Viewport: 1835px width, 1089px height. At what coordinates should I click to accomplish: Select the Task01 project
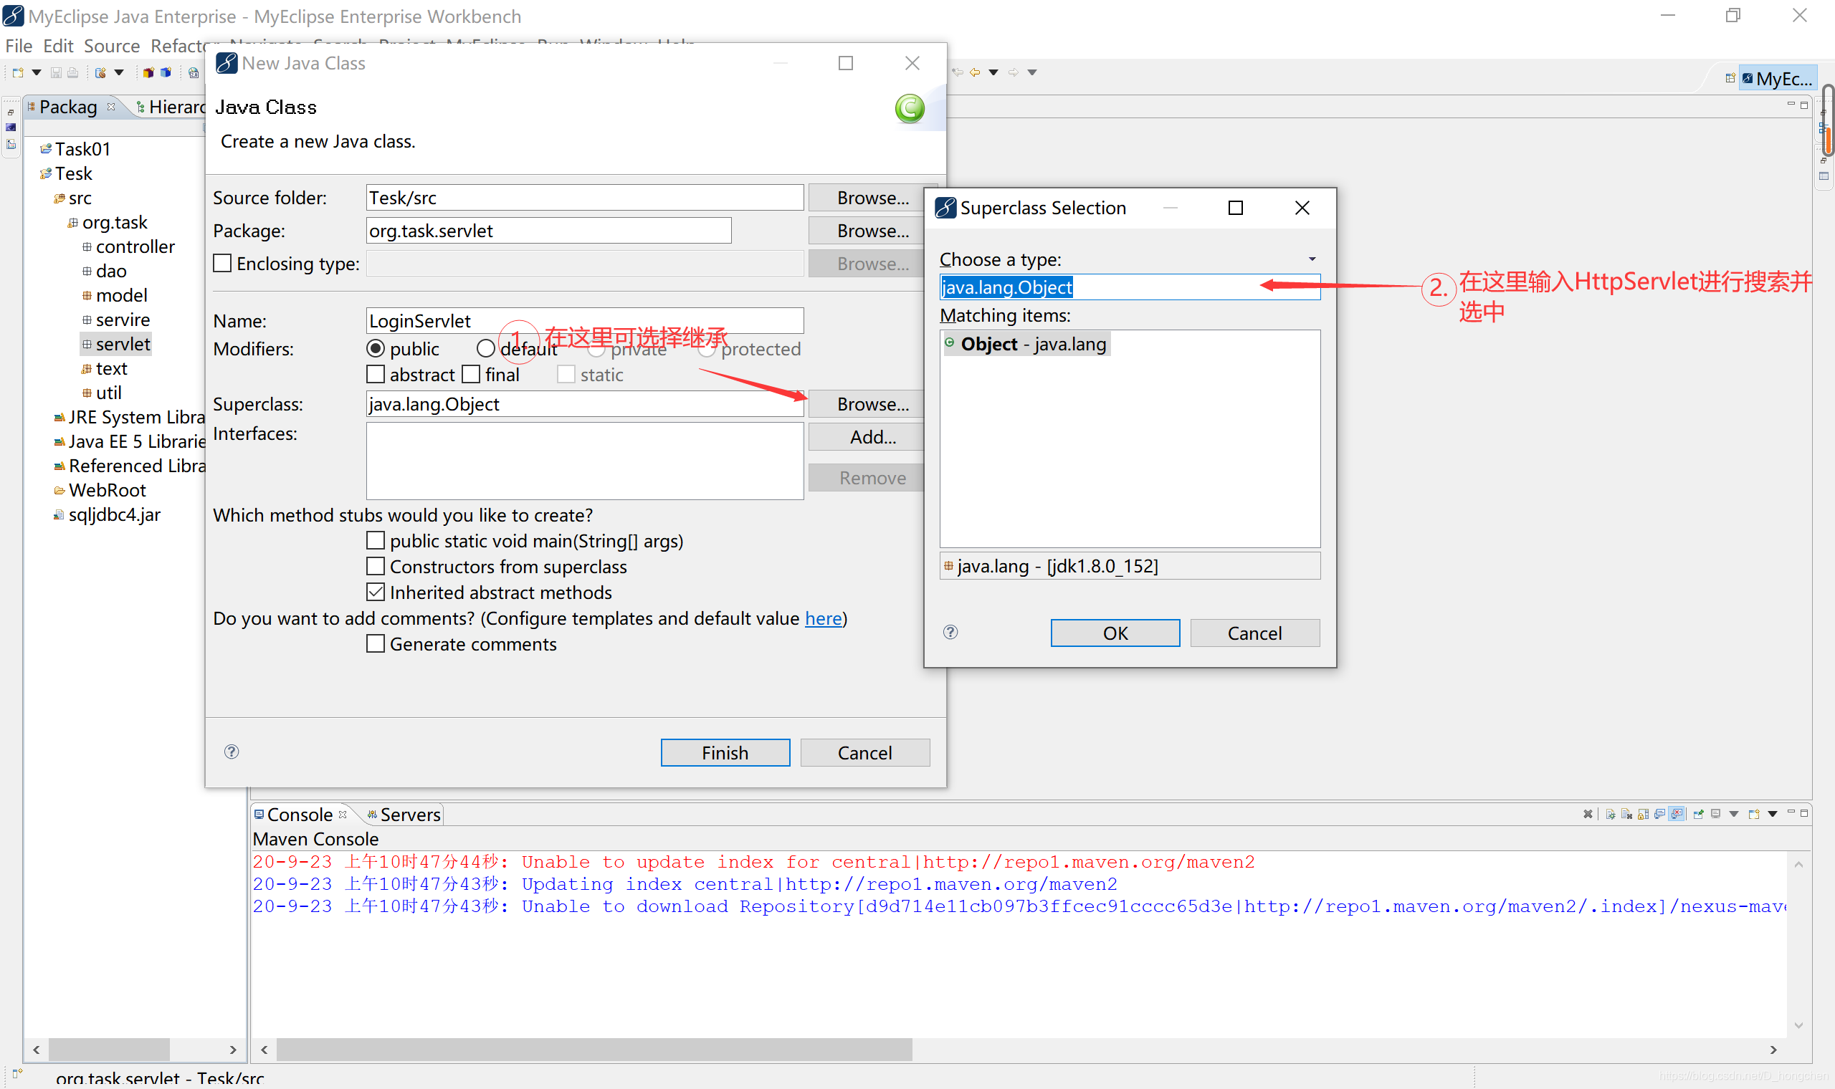coord(75,149)
